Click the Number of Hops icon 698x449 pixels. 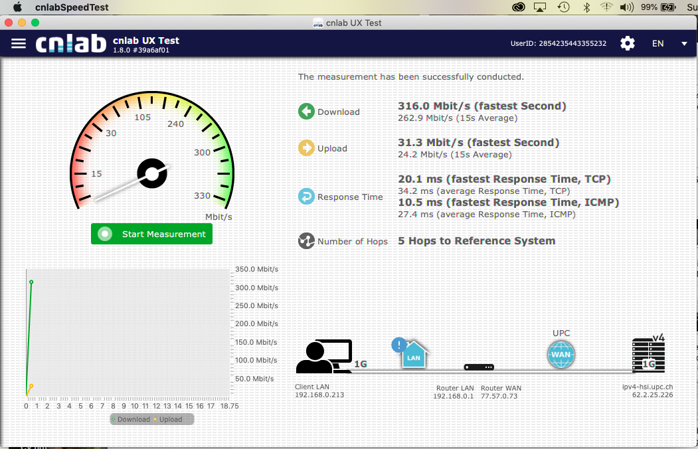306,241
